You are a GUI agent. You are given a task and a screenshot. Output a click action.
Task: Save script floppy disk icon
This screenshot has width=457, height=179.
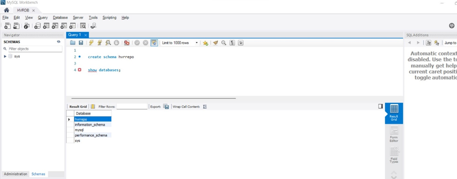[x=81, y=43]
